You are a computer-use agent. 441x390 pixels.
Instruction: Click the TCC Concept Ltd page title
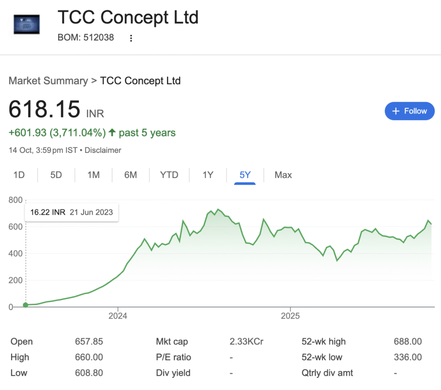pyautogui.click(x=128, y=18)
